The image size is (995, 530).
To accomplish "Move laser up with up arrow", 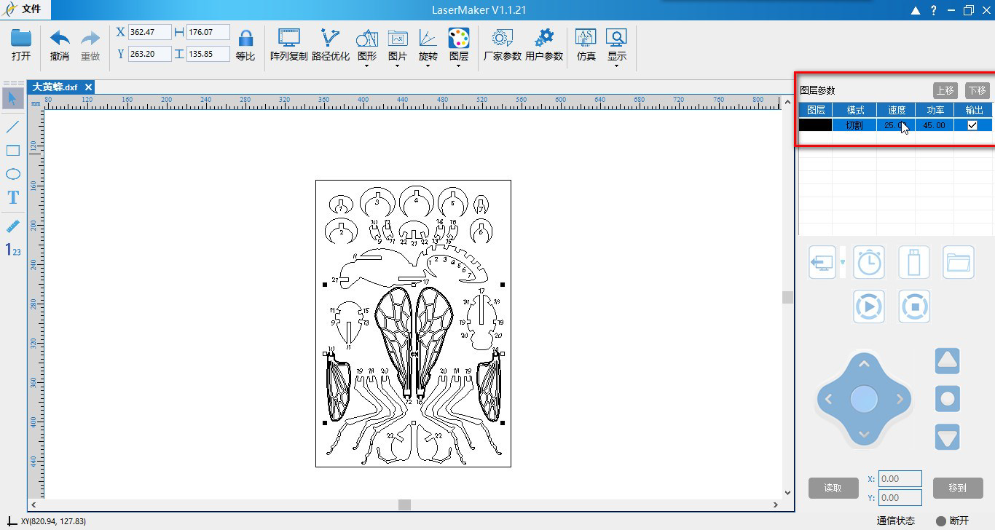I will pos(864,364).
